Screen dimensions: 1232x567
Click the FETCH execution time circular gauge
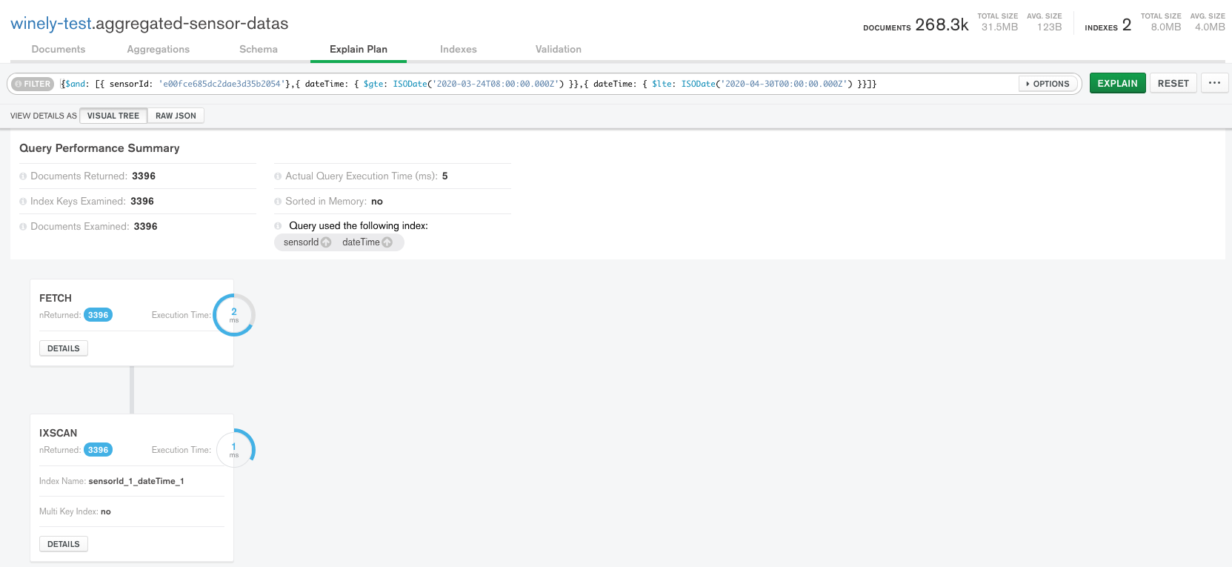point(234,315)
